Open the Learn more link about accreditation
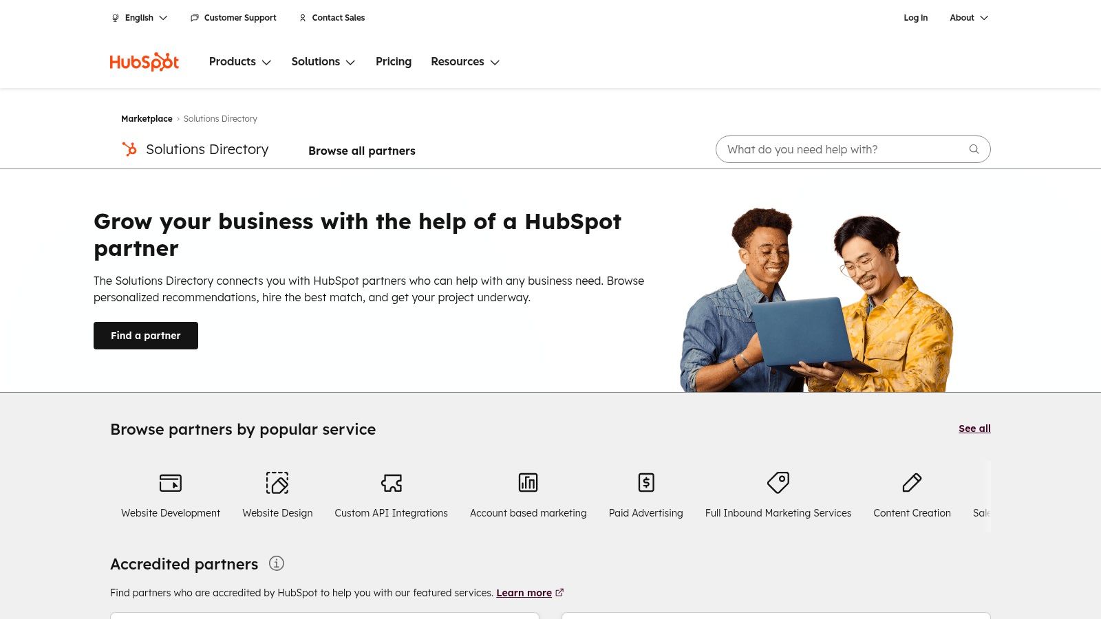1101x619 pixels. 524,592
